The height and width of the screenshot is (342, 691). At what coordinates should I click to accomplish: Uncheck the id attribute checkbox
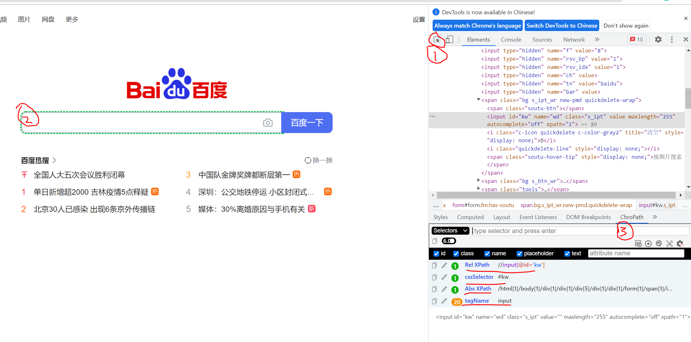[x=436, y=253]
